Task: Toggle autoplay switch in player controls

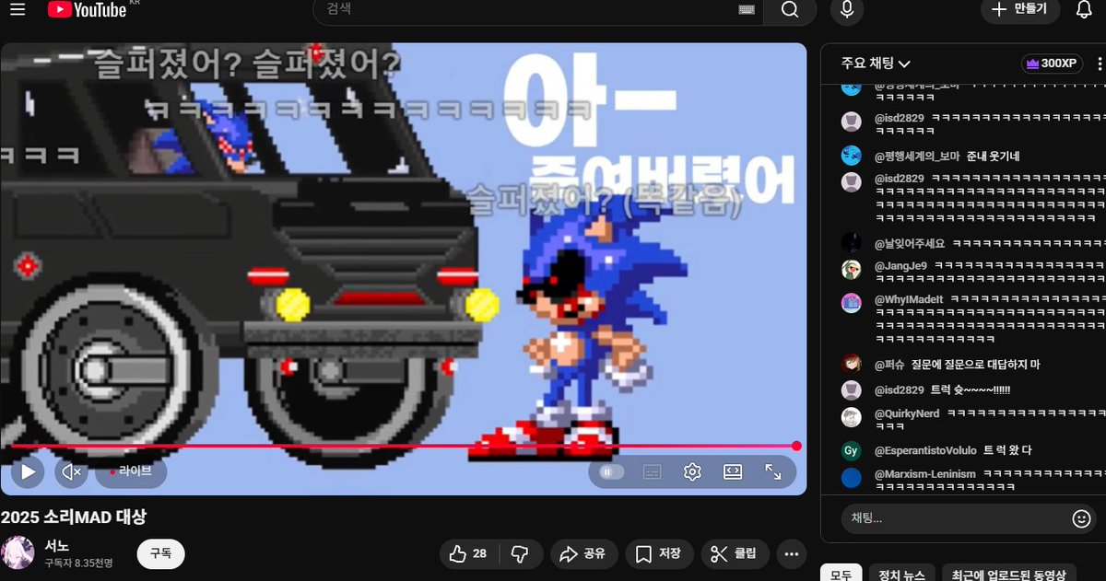Action: pyautogui.click(x=608, y=471)
